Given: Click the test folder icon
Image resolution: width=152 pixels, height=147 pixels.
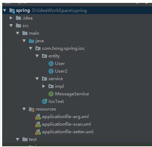Looking at the screenshot, I should tap(25, 139).
